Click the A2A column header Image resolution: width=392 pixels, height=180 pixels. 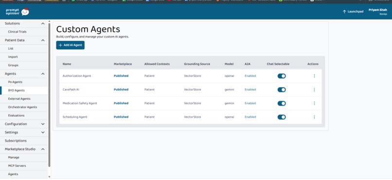pyautogui.click(x=248, y=64)
